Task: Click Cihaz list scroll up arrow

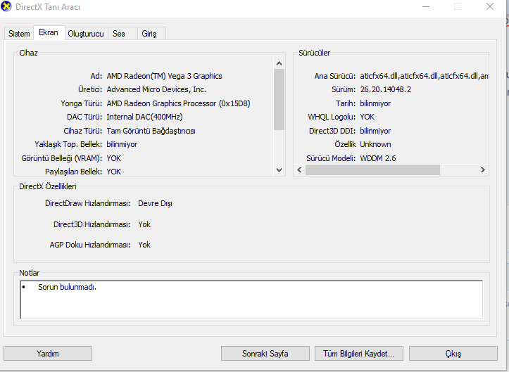Action: click(279, 63)
